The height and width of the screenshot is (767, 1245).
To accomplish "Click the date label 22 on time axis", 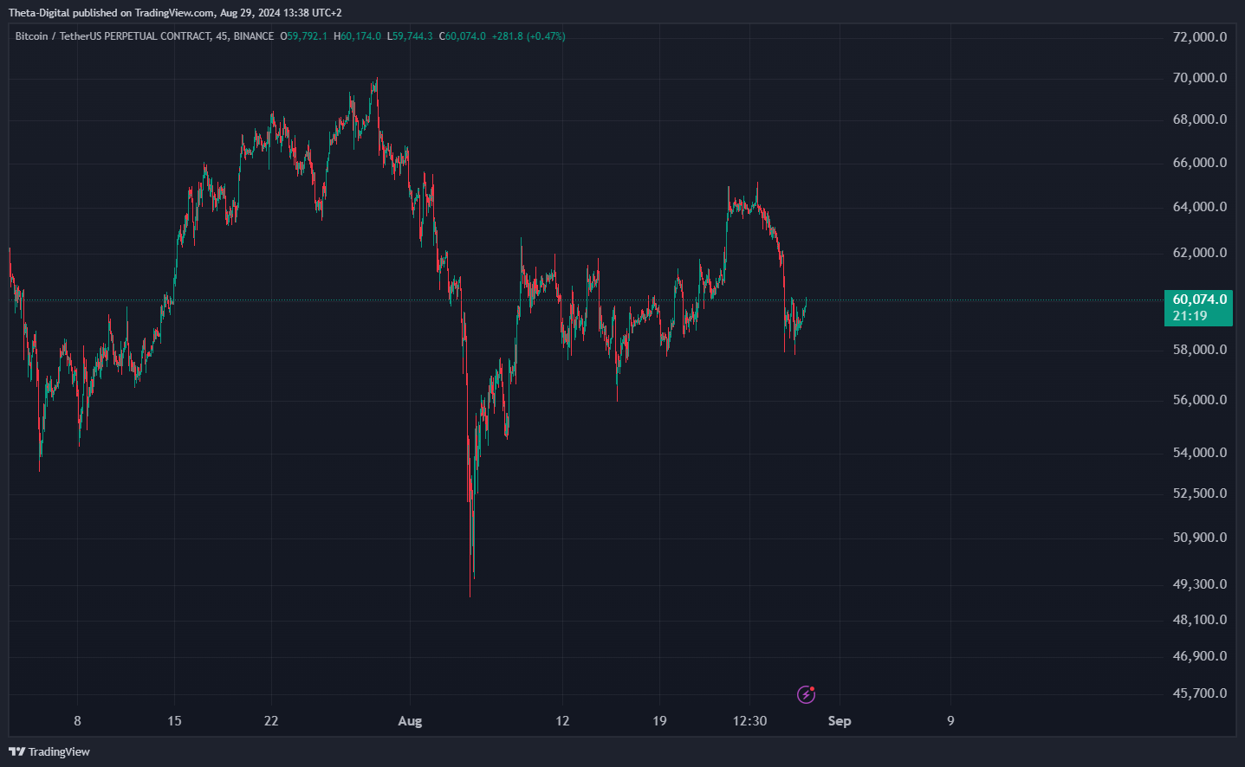I will [x=271, y=721].
